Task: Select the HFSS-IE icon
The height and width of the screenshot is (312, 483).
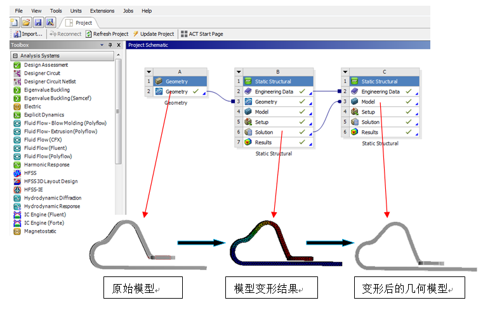Action: pyautogui.click(x=17, y=190)
